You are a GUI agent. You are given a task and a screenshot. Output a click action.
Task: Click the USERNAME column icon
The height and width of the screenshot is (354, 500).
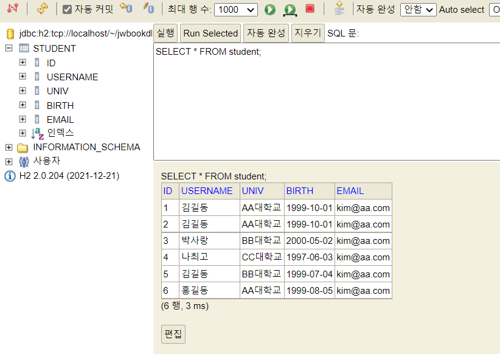coord(37,76)
